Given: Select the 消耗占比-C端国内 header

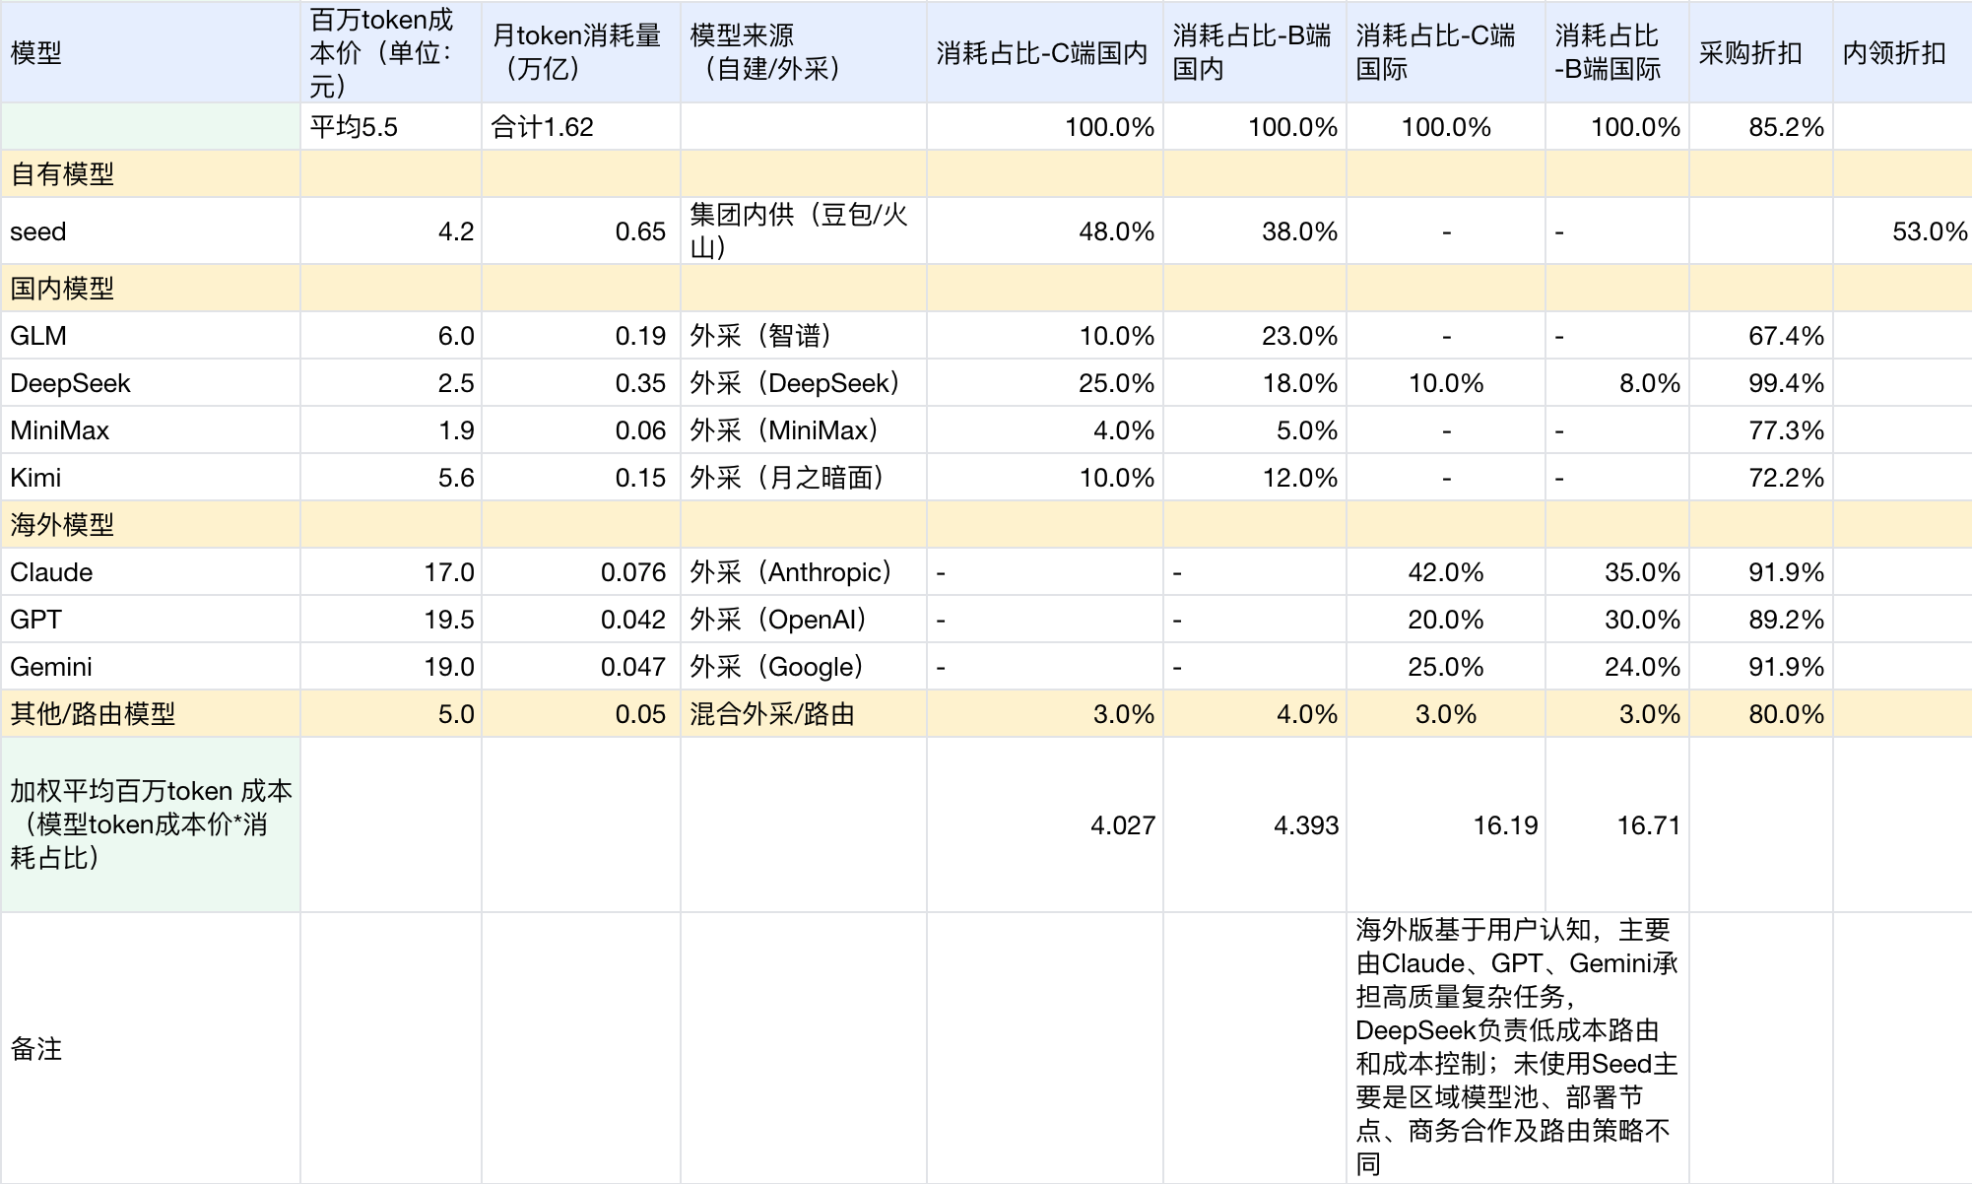Looking at the screenshot, I should click(x=1045, y=52).
